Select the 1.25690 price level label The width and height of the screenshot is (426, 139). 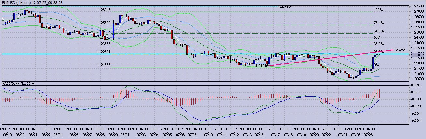[104, 23]
